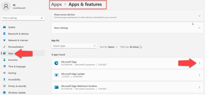Click the Microsoft Edge Update app name
Screen dimensions: 205x95
(x=73, y=74)
